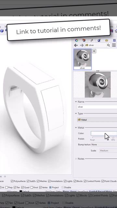The height and width of the screenshot is (208, 117).
Task: Toggle Polysurfaces selection filter
Action: (x=12, y=181)
